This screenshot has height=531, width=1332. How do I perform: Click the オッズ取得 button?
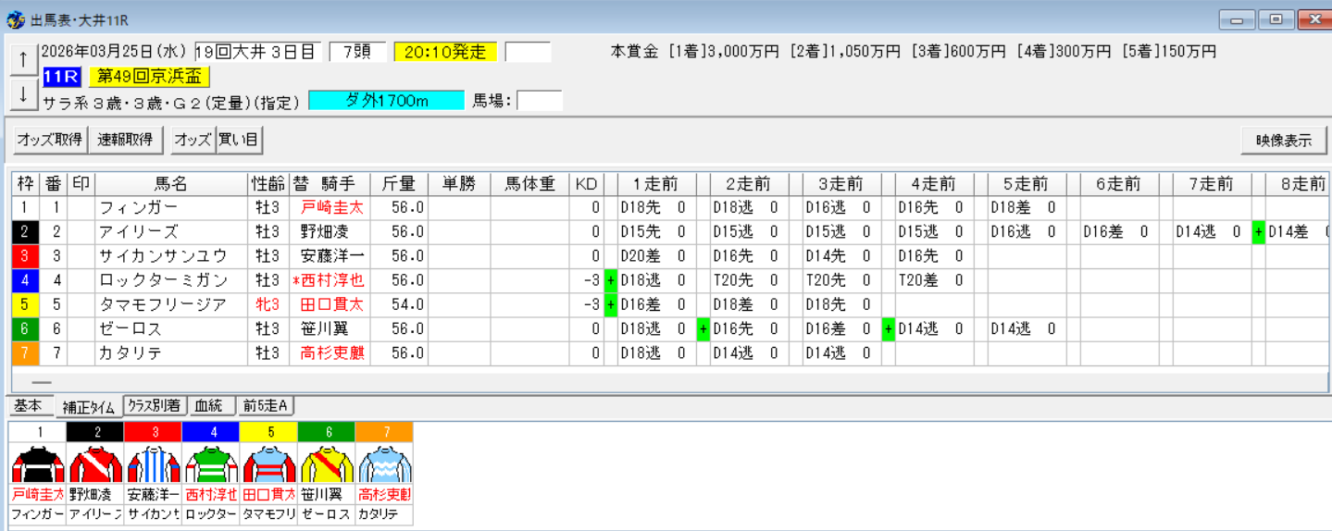[x=49, y=140]
